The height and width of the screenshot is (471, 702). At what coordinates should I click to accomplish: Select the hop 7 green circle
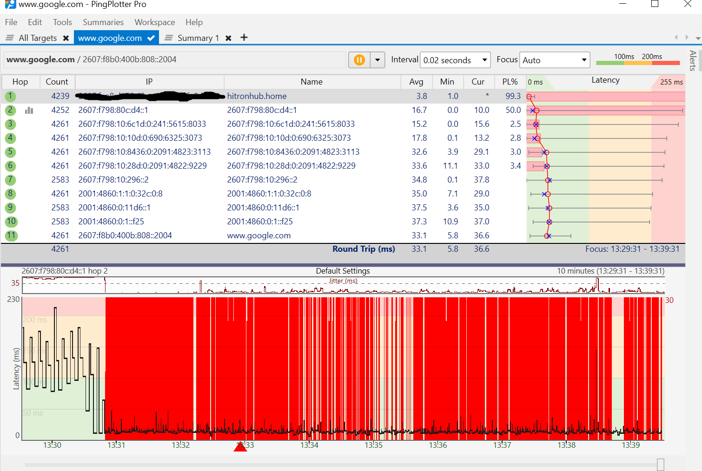pyautogui.click(x=10, y=180)
